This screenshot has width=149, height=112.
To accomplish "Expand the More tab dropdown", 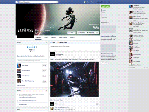I will [x=72, y=38].
